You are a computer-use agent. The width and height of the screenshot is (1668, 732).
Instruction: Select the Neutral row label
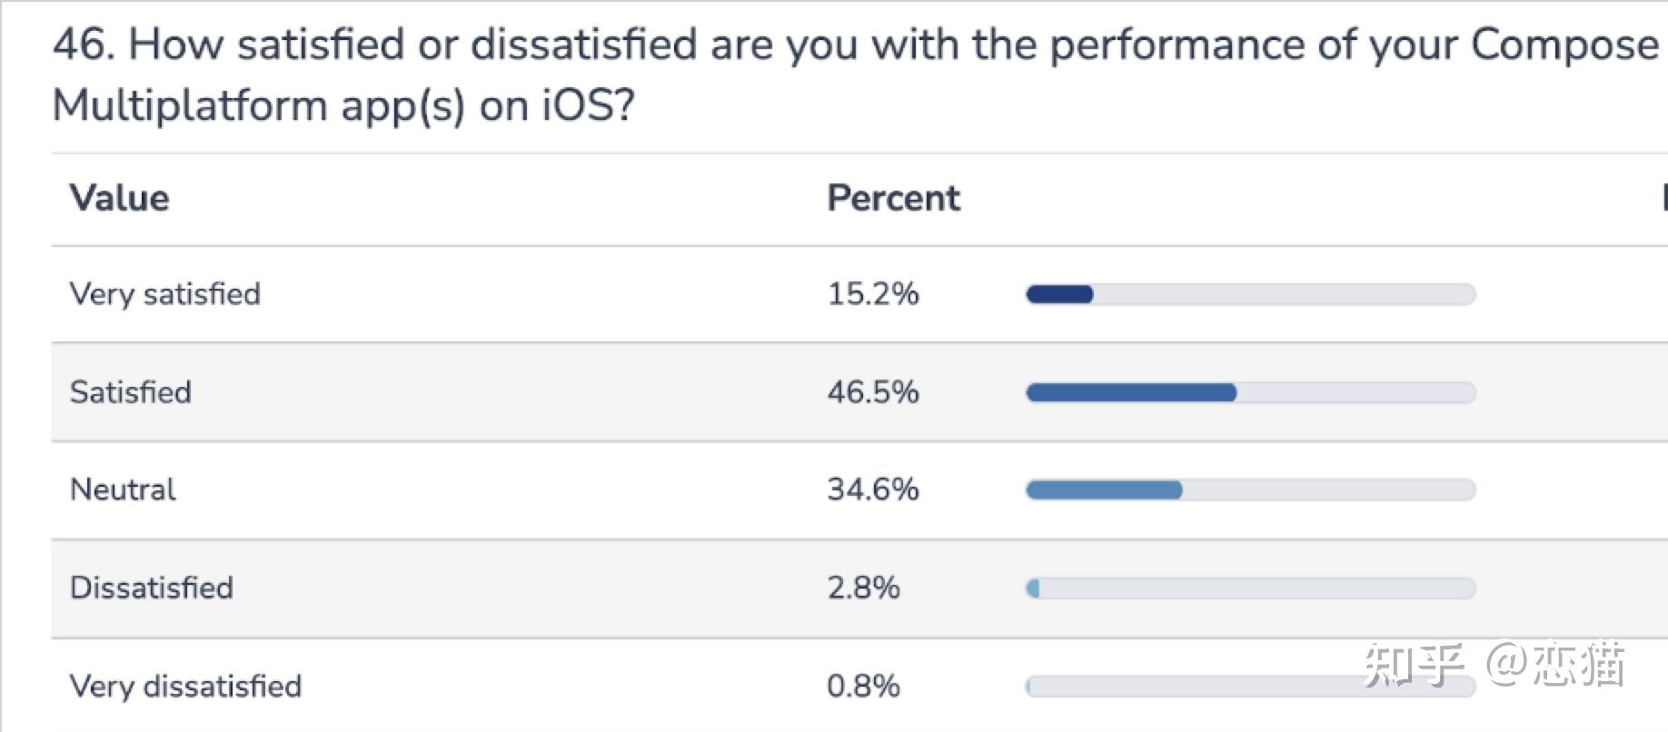123,490
